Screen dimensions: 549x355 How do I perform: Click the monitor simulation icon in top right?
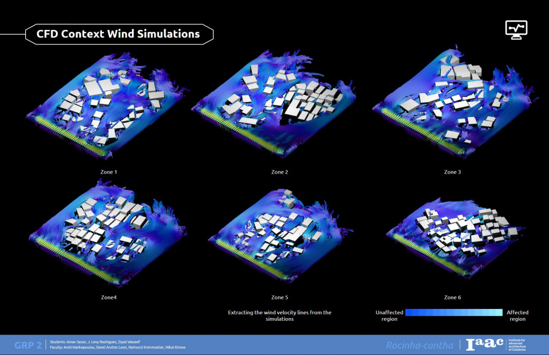tap(516, 29)
